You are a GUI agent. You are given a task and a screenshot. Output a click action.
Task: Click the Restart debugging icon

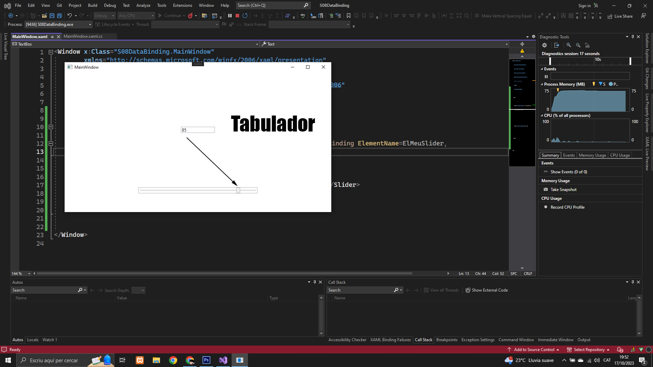245,16
